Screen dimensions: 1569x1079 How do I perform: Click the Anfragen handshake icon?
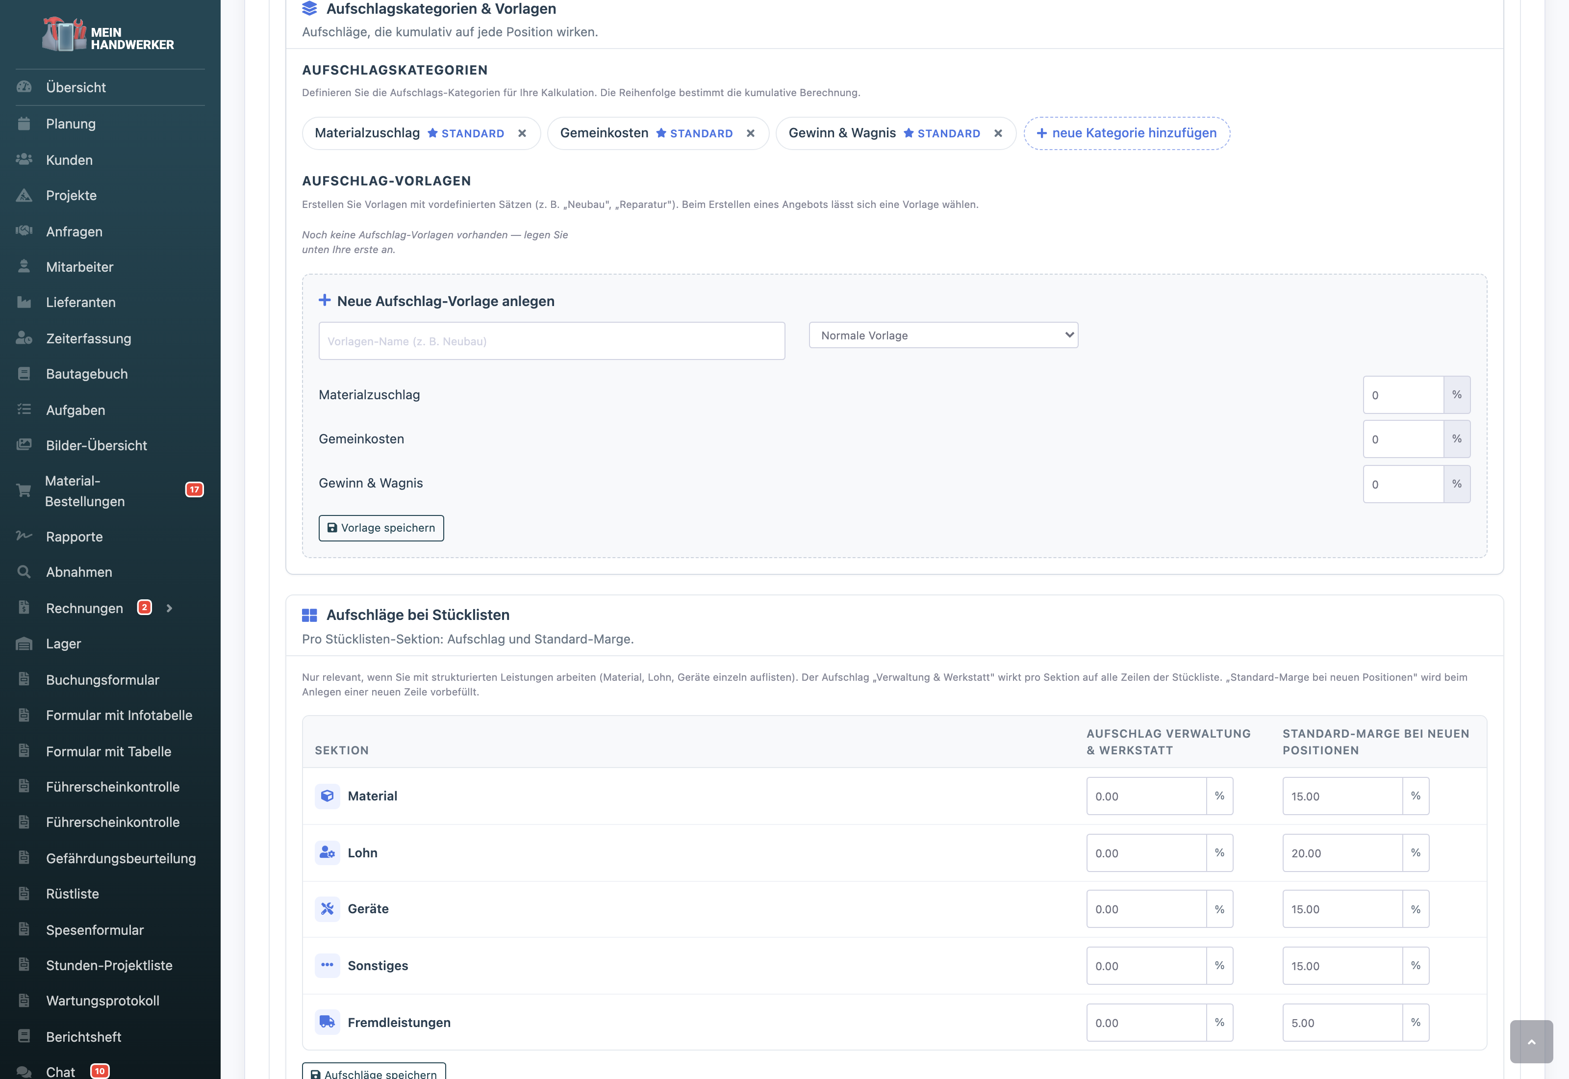(25, 231)
